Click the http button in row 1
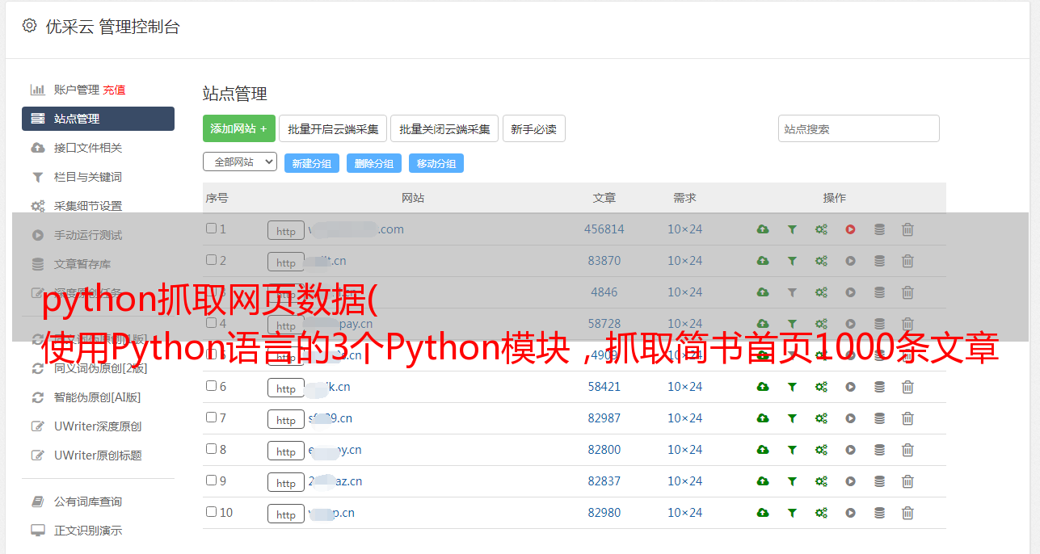 tap(286, 230)
